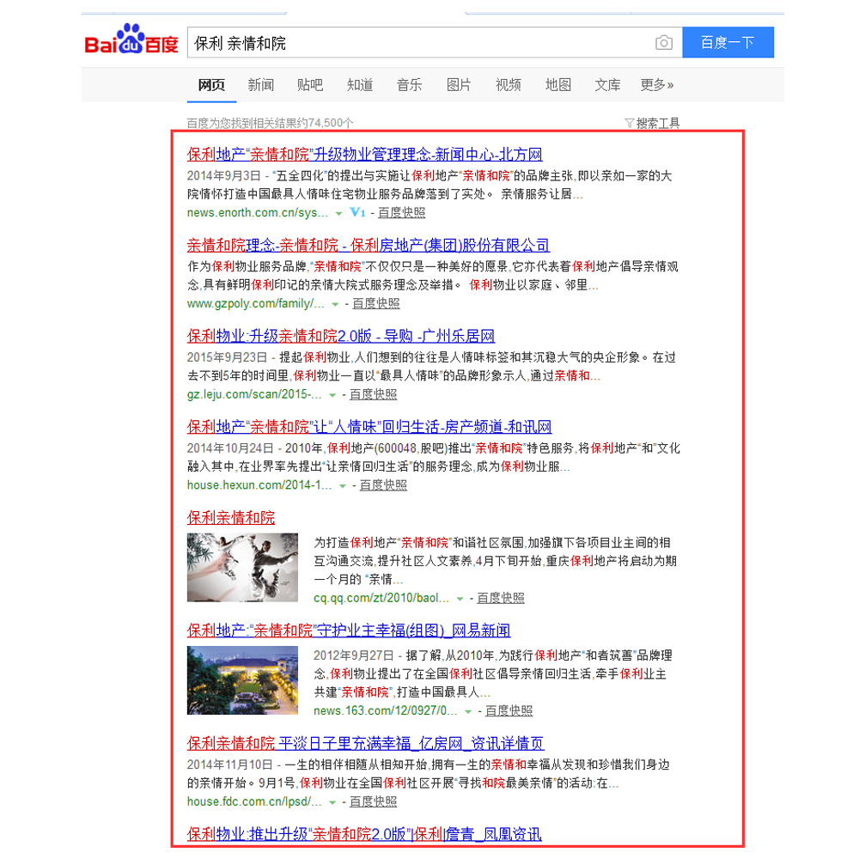Click the dancers thumbnail in cq.qq.com result
The image size is (859, 859).
pyautogui.click(x=242, y=568)
